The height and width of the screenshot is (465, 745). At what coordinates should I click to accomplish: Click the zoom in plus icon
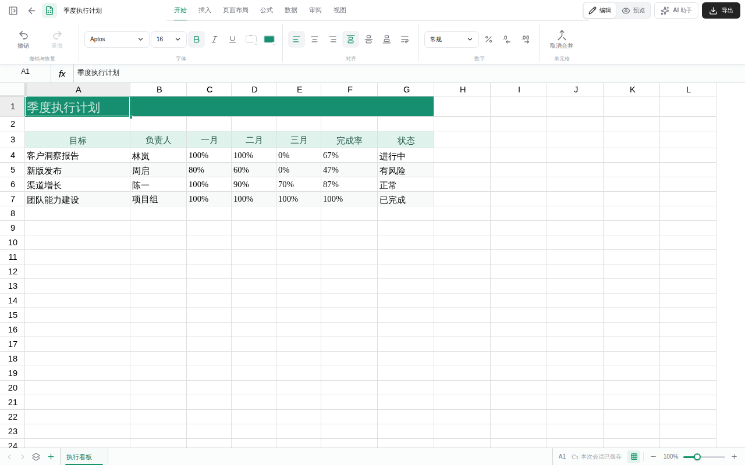734,457
